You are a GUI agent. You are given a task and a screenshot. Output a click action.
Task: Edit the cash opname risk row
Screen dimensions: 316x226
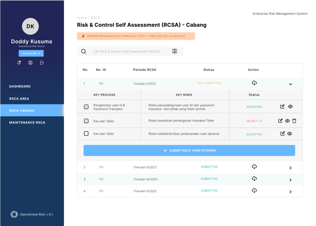pyautogui.click(x=282, y=134)
